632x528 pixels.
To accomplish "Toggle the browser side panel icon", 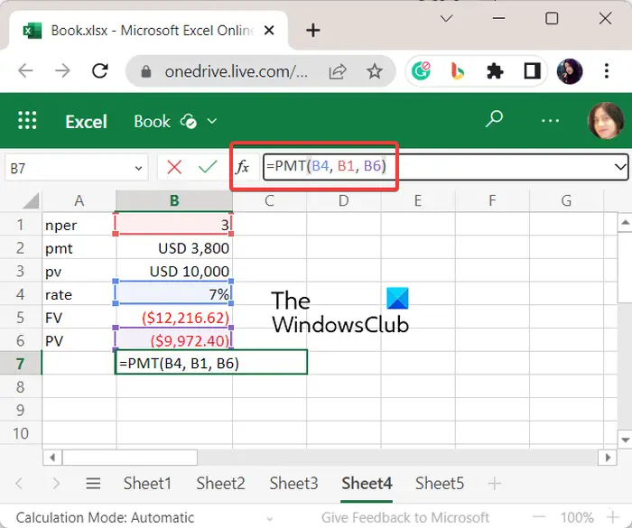I will tap(532, 71).
